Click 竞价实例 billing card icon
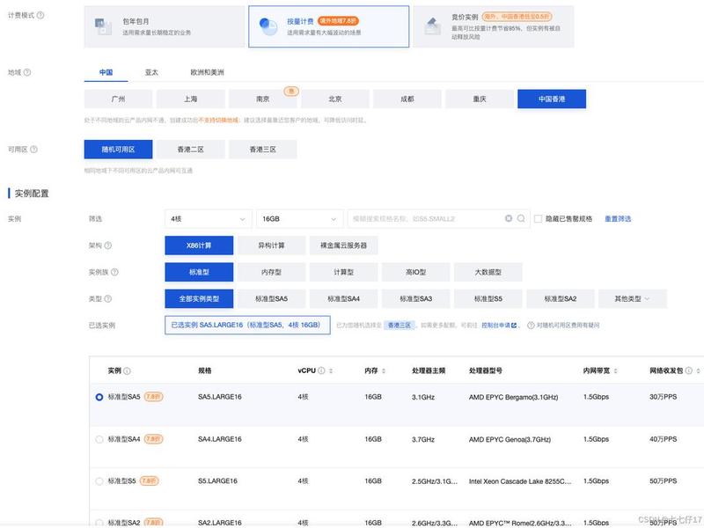 click(x=433, y=26)
